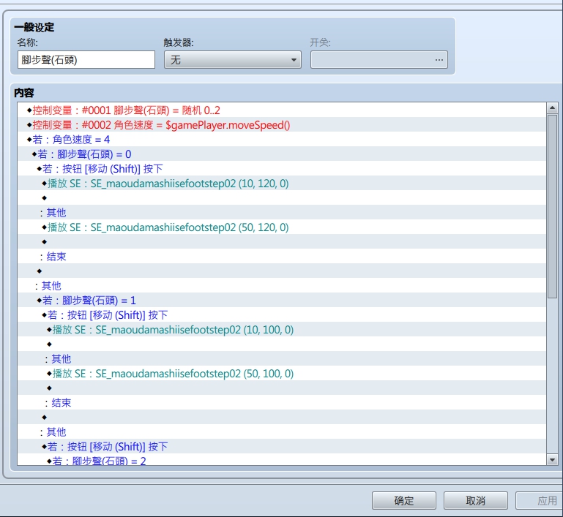This screenshot has height=517, width=563.
Task: Select the 结束 line below the (50, 100, 0) SE
Action: tap(282, 403)
